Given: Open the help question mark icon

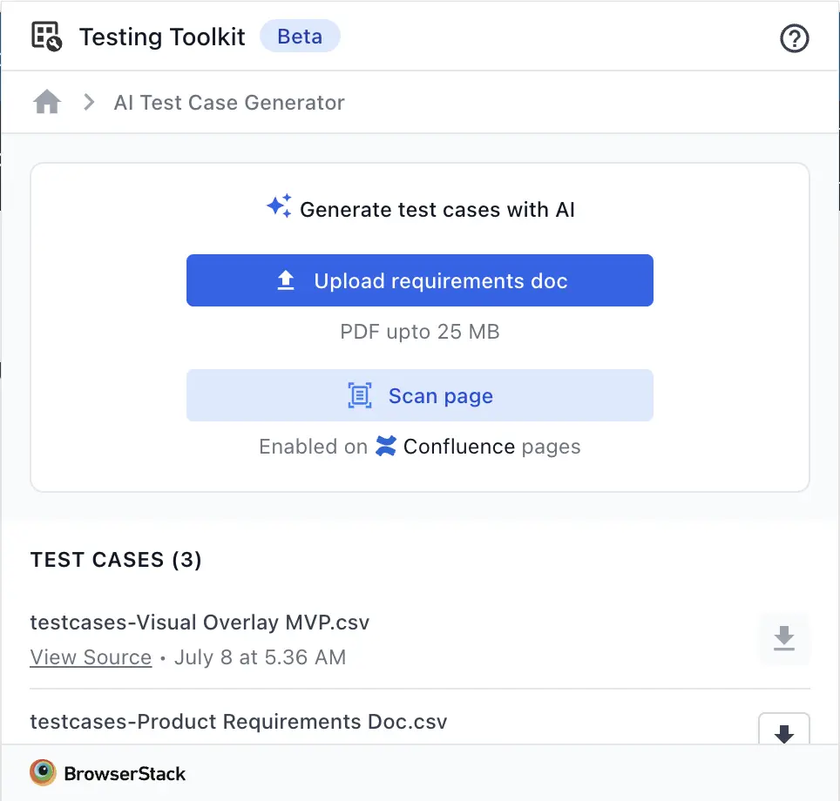Looking at the screenshot, I should (794, 38).
